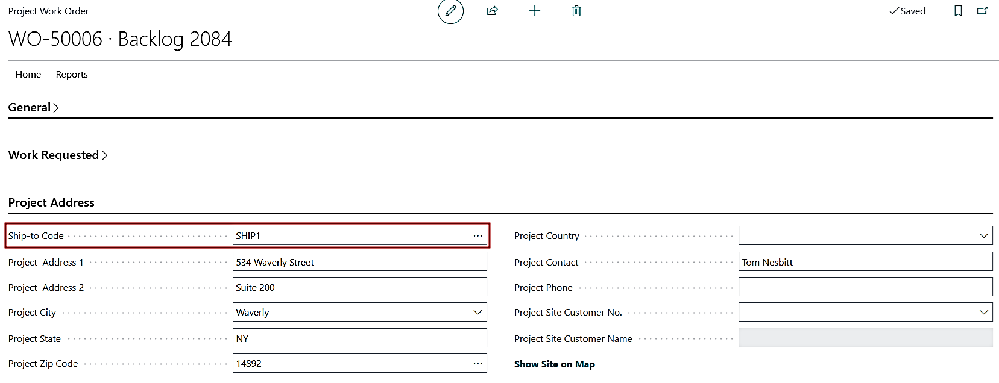The image size is (999, 383).
Task: Click the trash can delete icon
Action: point(576,11)
